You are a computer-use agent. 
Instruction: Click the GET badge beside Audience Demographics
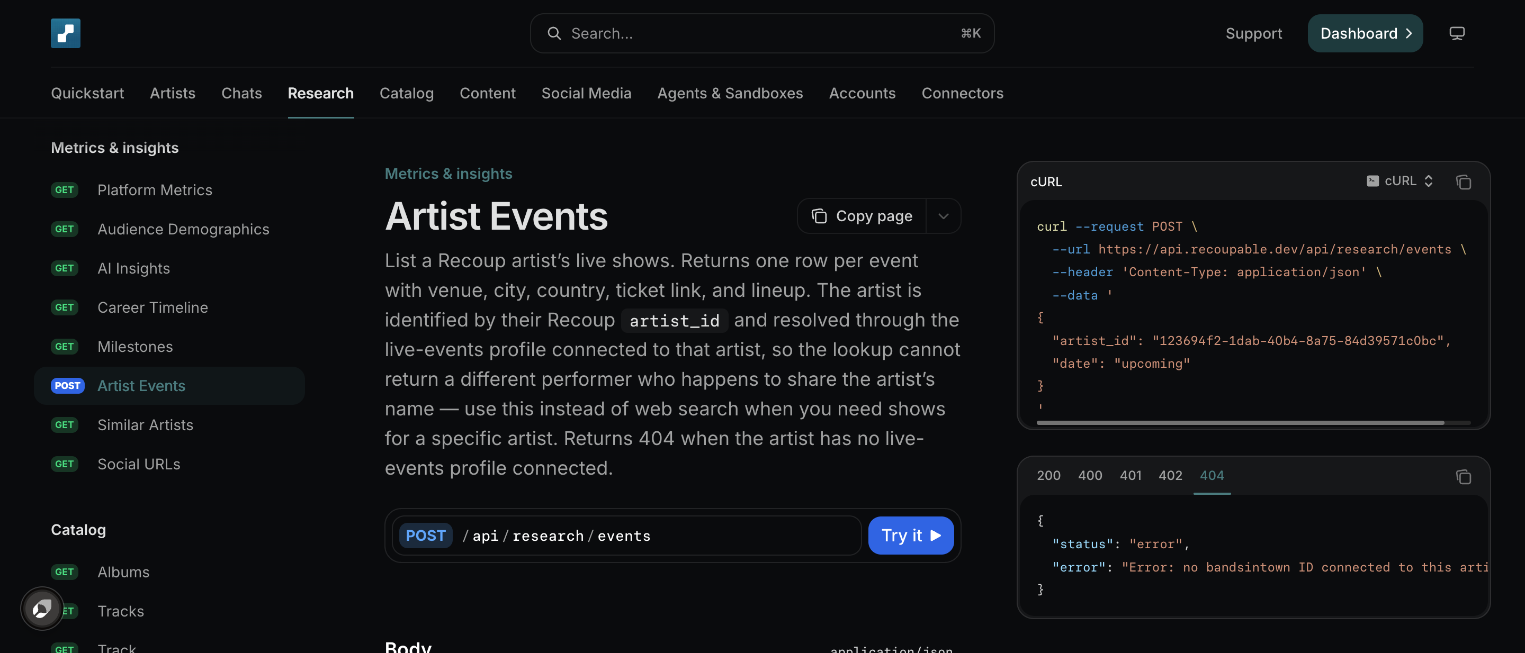(x=65, y=229)
